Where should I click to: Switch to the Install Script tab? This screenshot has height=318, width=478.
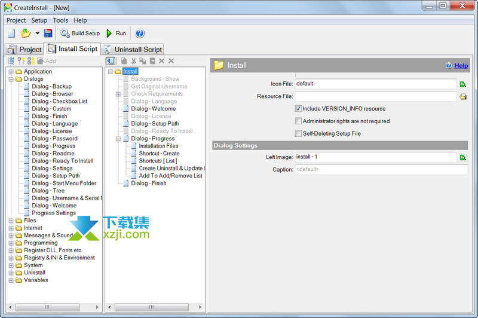(x=72, y=49)
